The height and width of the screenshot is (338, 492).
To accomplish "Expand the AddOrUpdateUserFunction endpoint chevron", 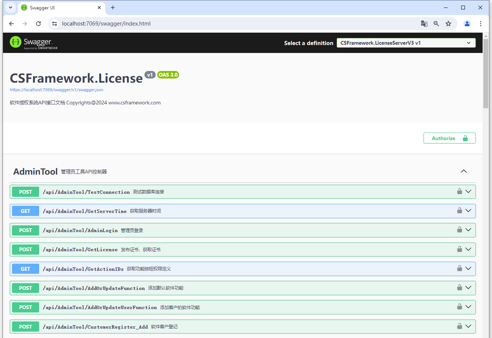I will [x=468, y=306].
